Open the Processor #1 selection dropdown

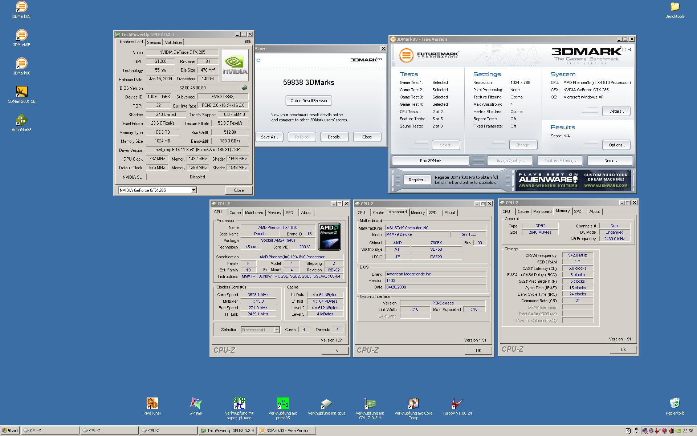pos(277,330)
